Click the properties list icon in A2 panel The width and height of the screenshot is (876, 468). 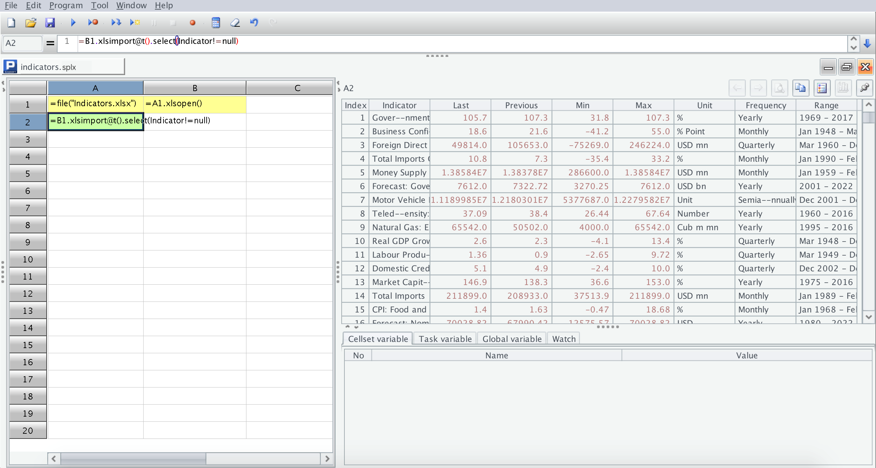pos(822,88)
